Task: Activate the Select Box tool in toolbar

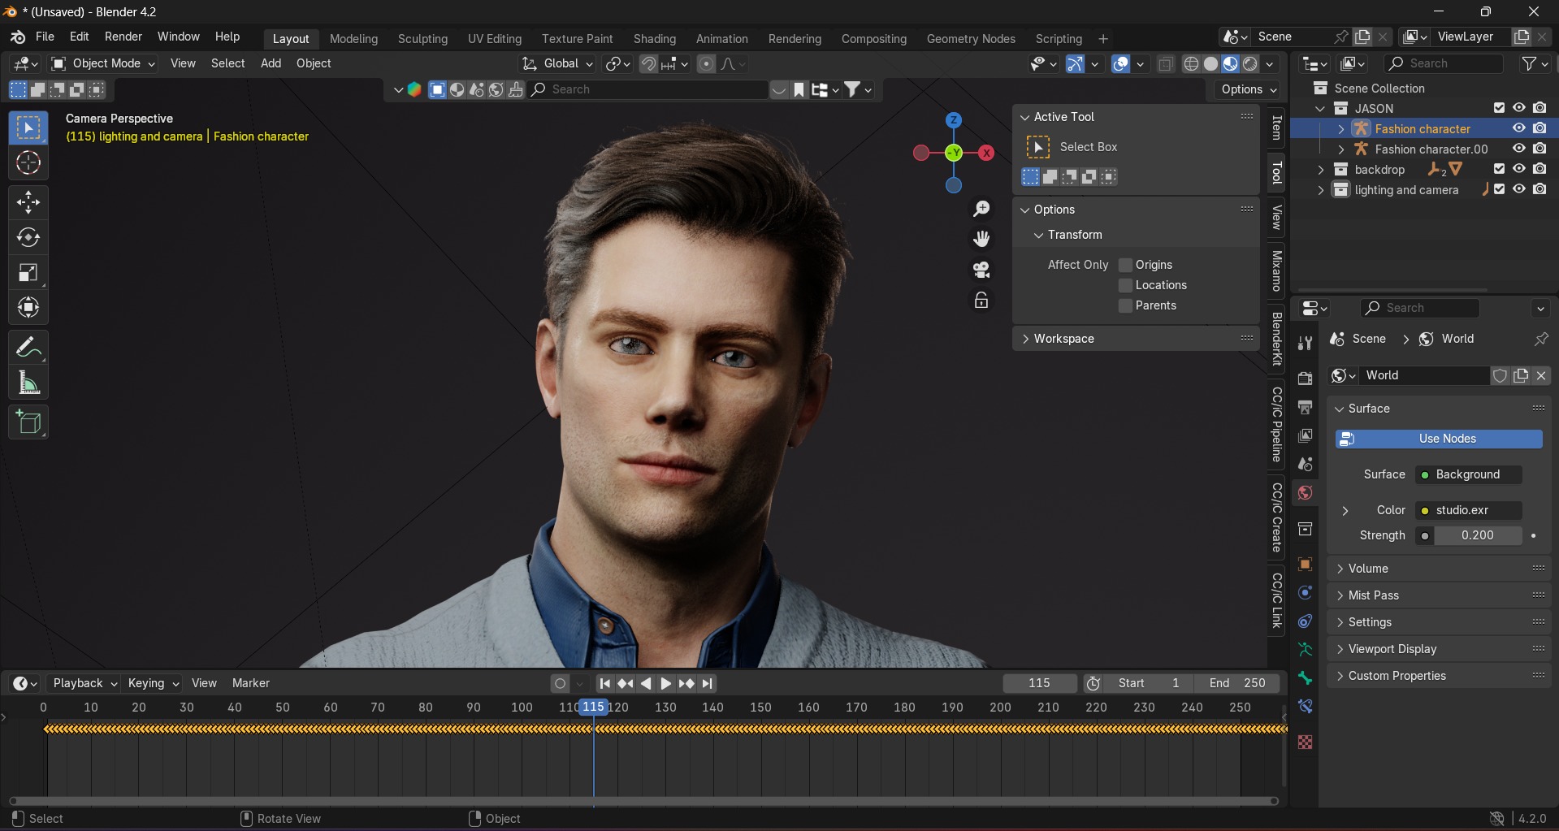Action: tap(28, 128)
